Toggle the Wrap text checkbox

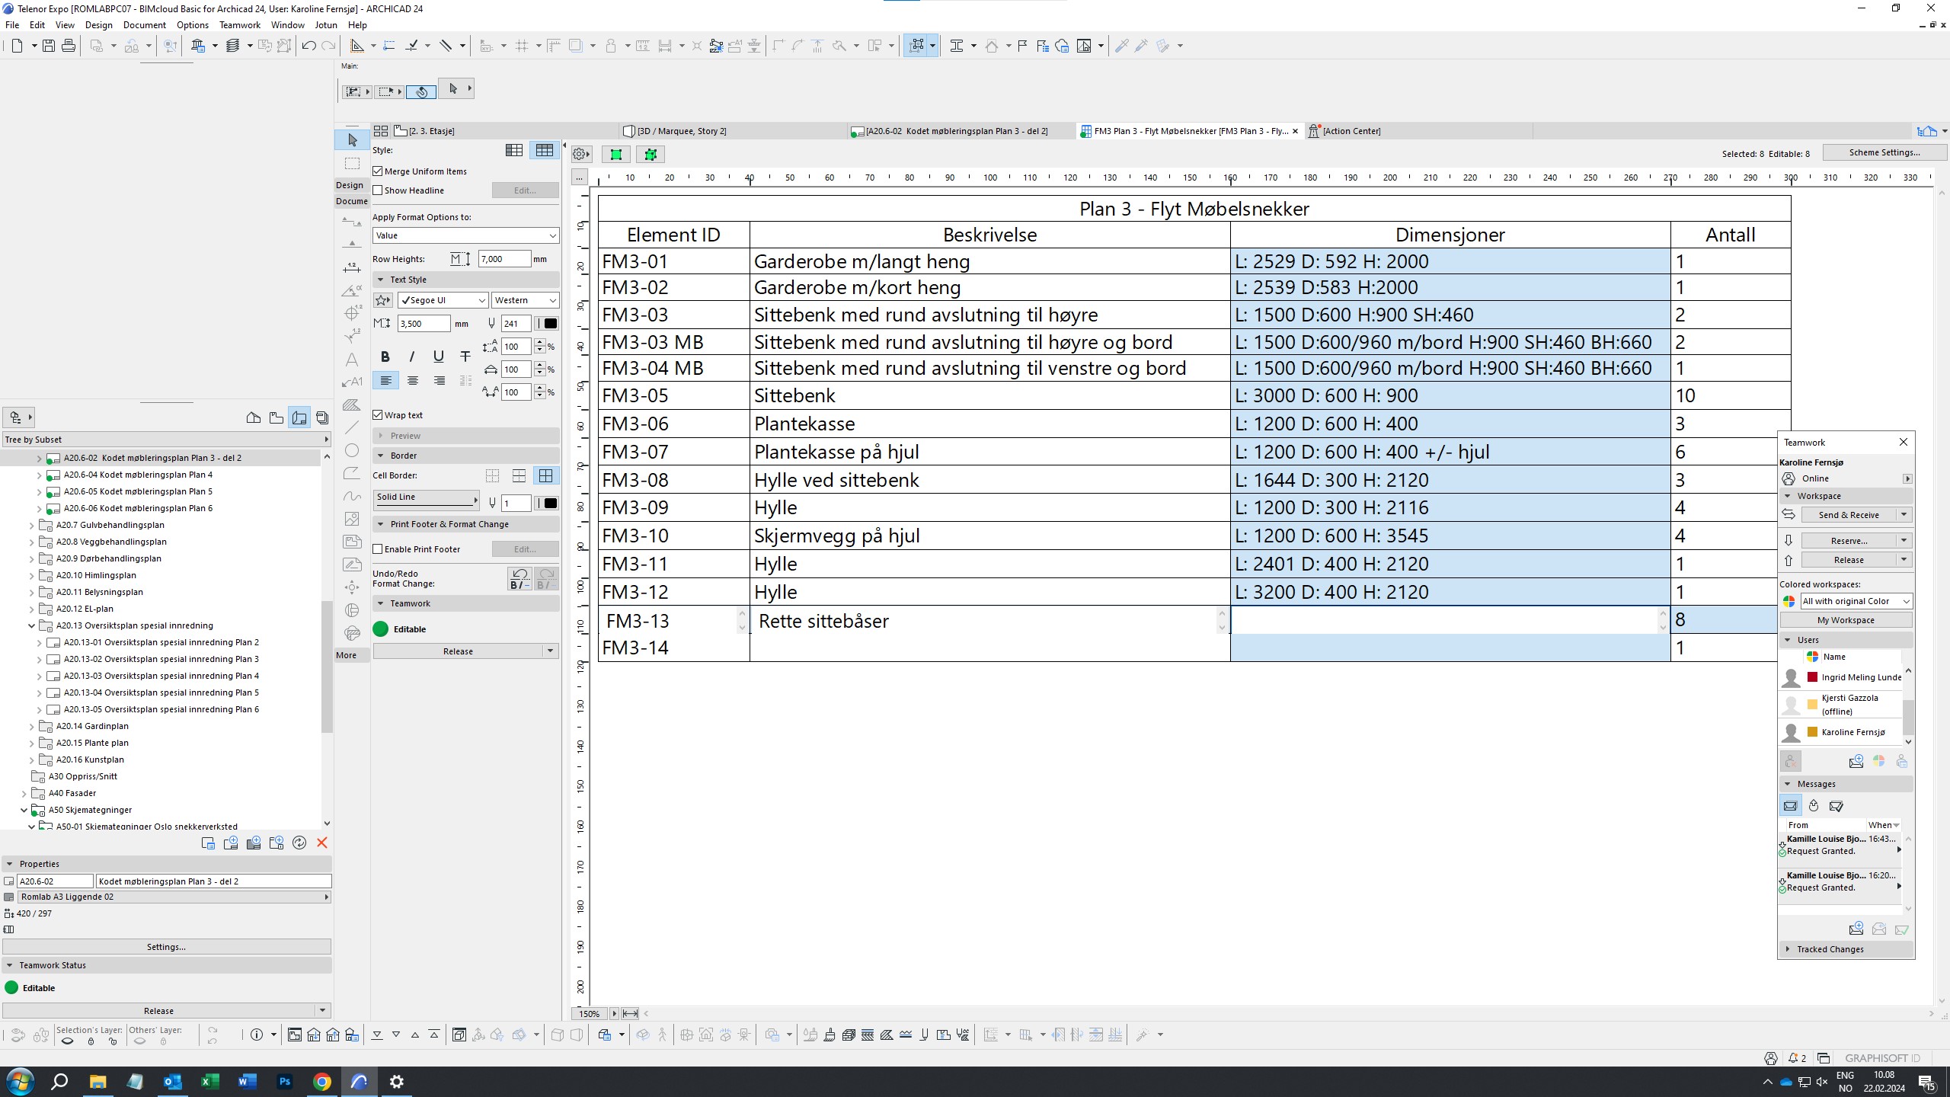pos(378,415)
